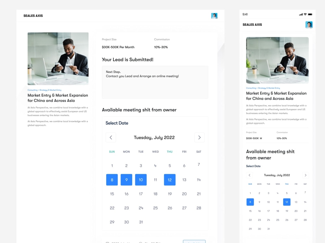325x243 pixels.
Task: Click SEALES AXIS logo in desktop header
Action: pyautogui.click(x=33, y=16)
